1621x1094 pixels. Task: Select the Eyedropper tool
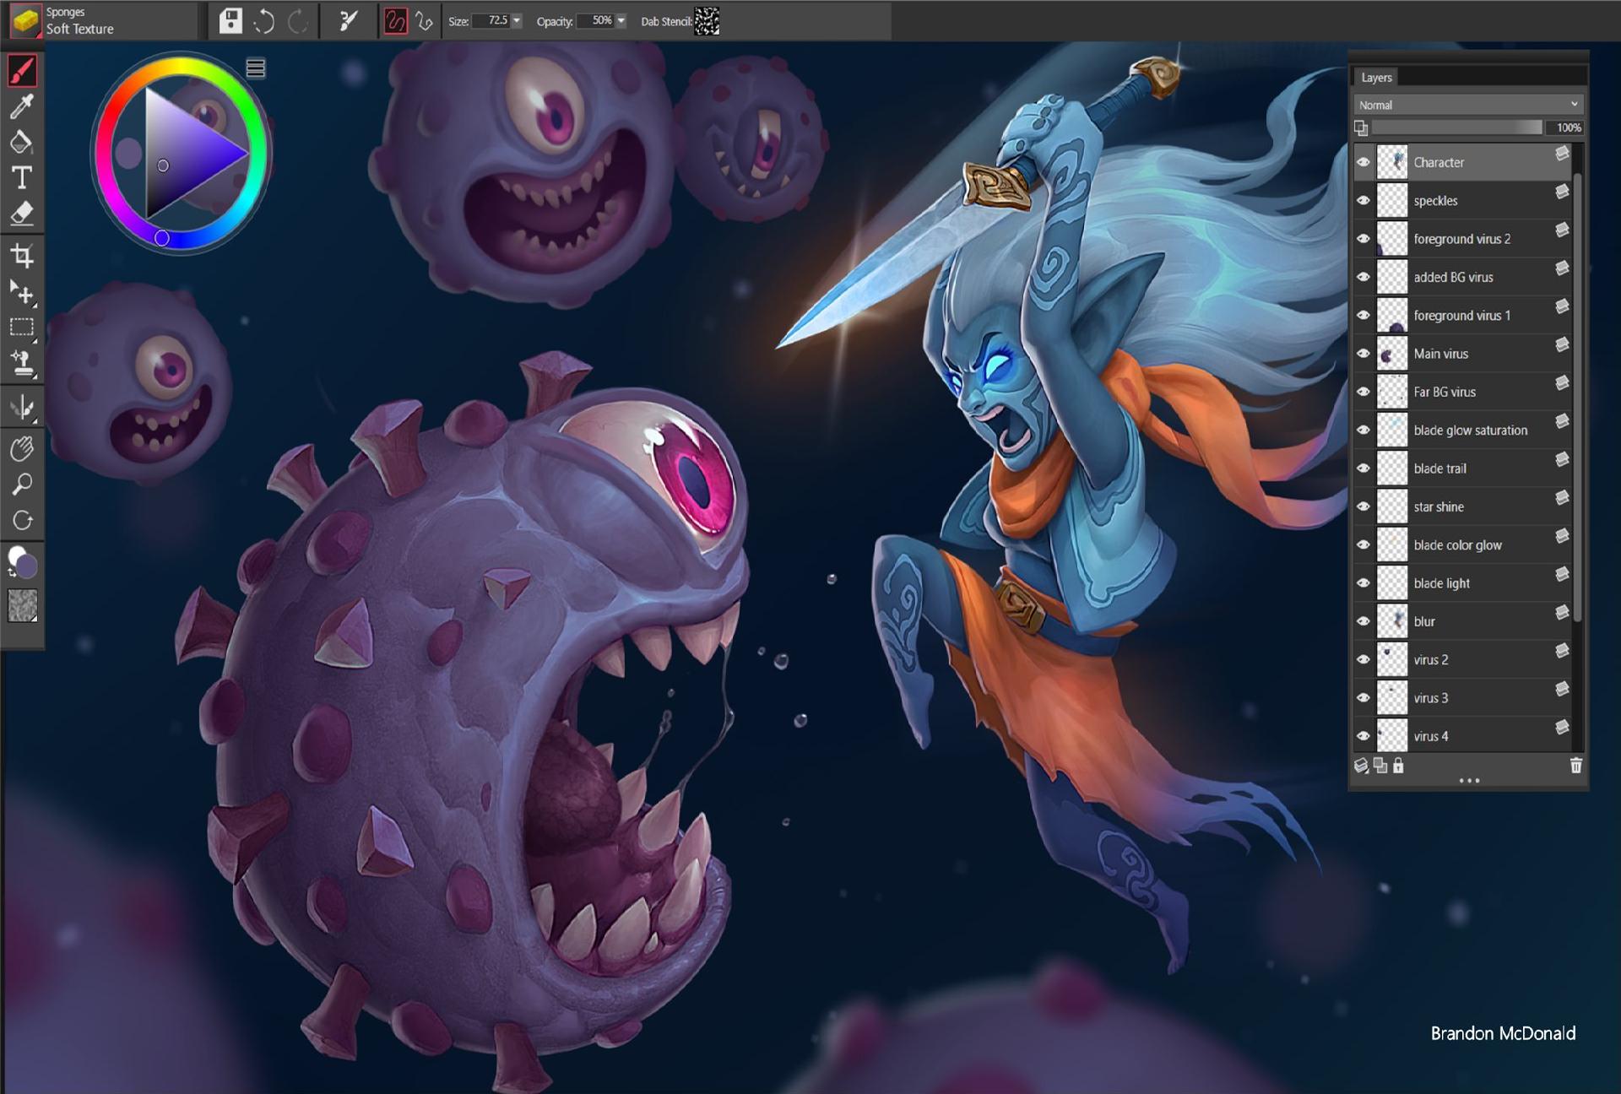point(22,106)
